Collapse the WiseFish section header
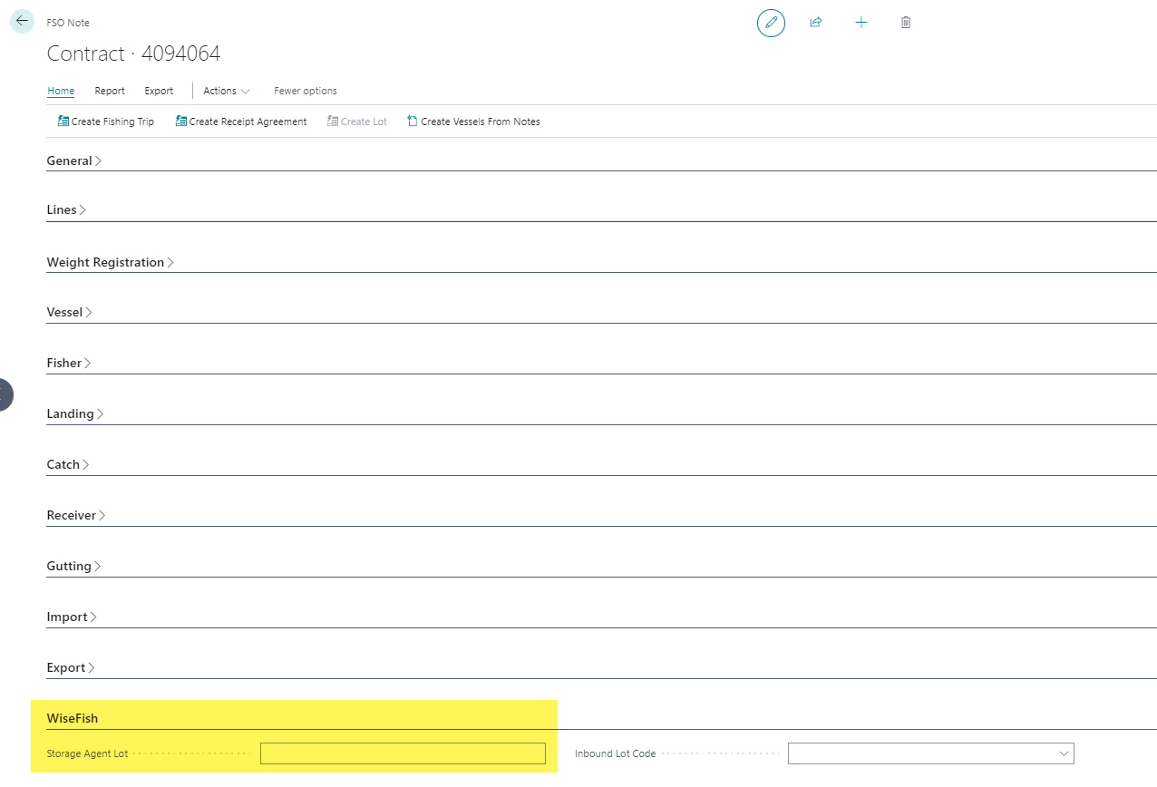Viewport: 1157px width, 787px height. click(x=73, y=718)
